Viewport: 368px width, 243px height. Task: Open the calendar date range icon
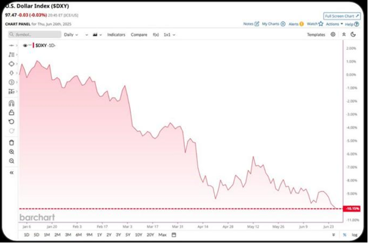tap(174, 235)
